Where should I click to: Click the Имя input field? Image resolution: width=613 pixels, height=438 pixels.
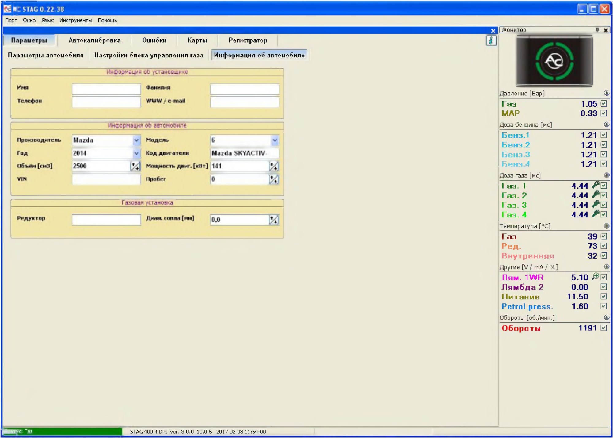(x=106, y=89)
